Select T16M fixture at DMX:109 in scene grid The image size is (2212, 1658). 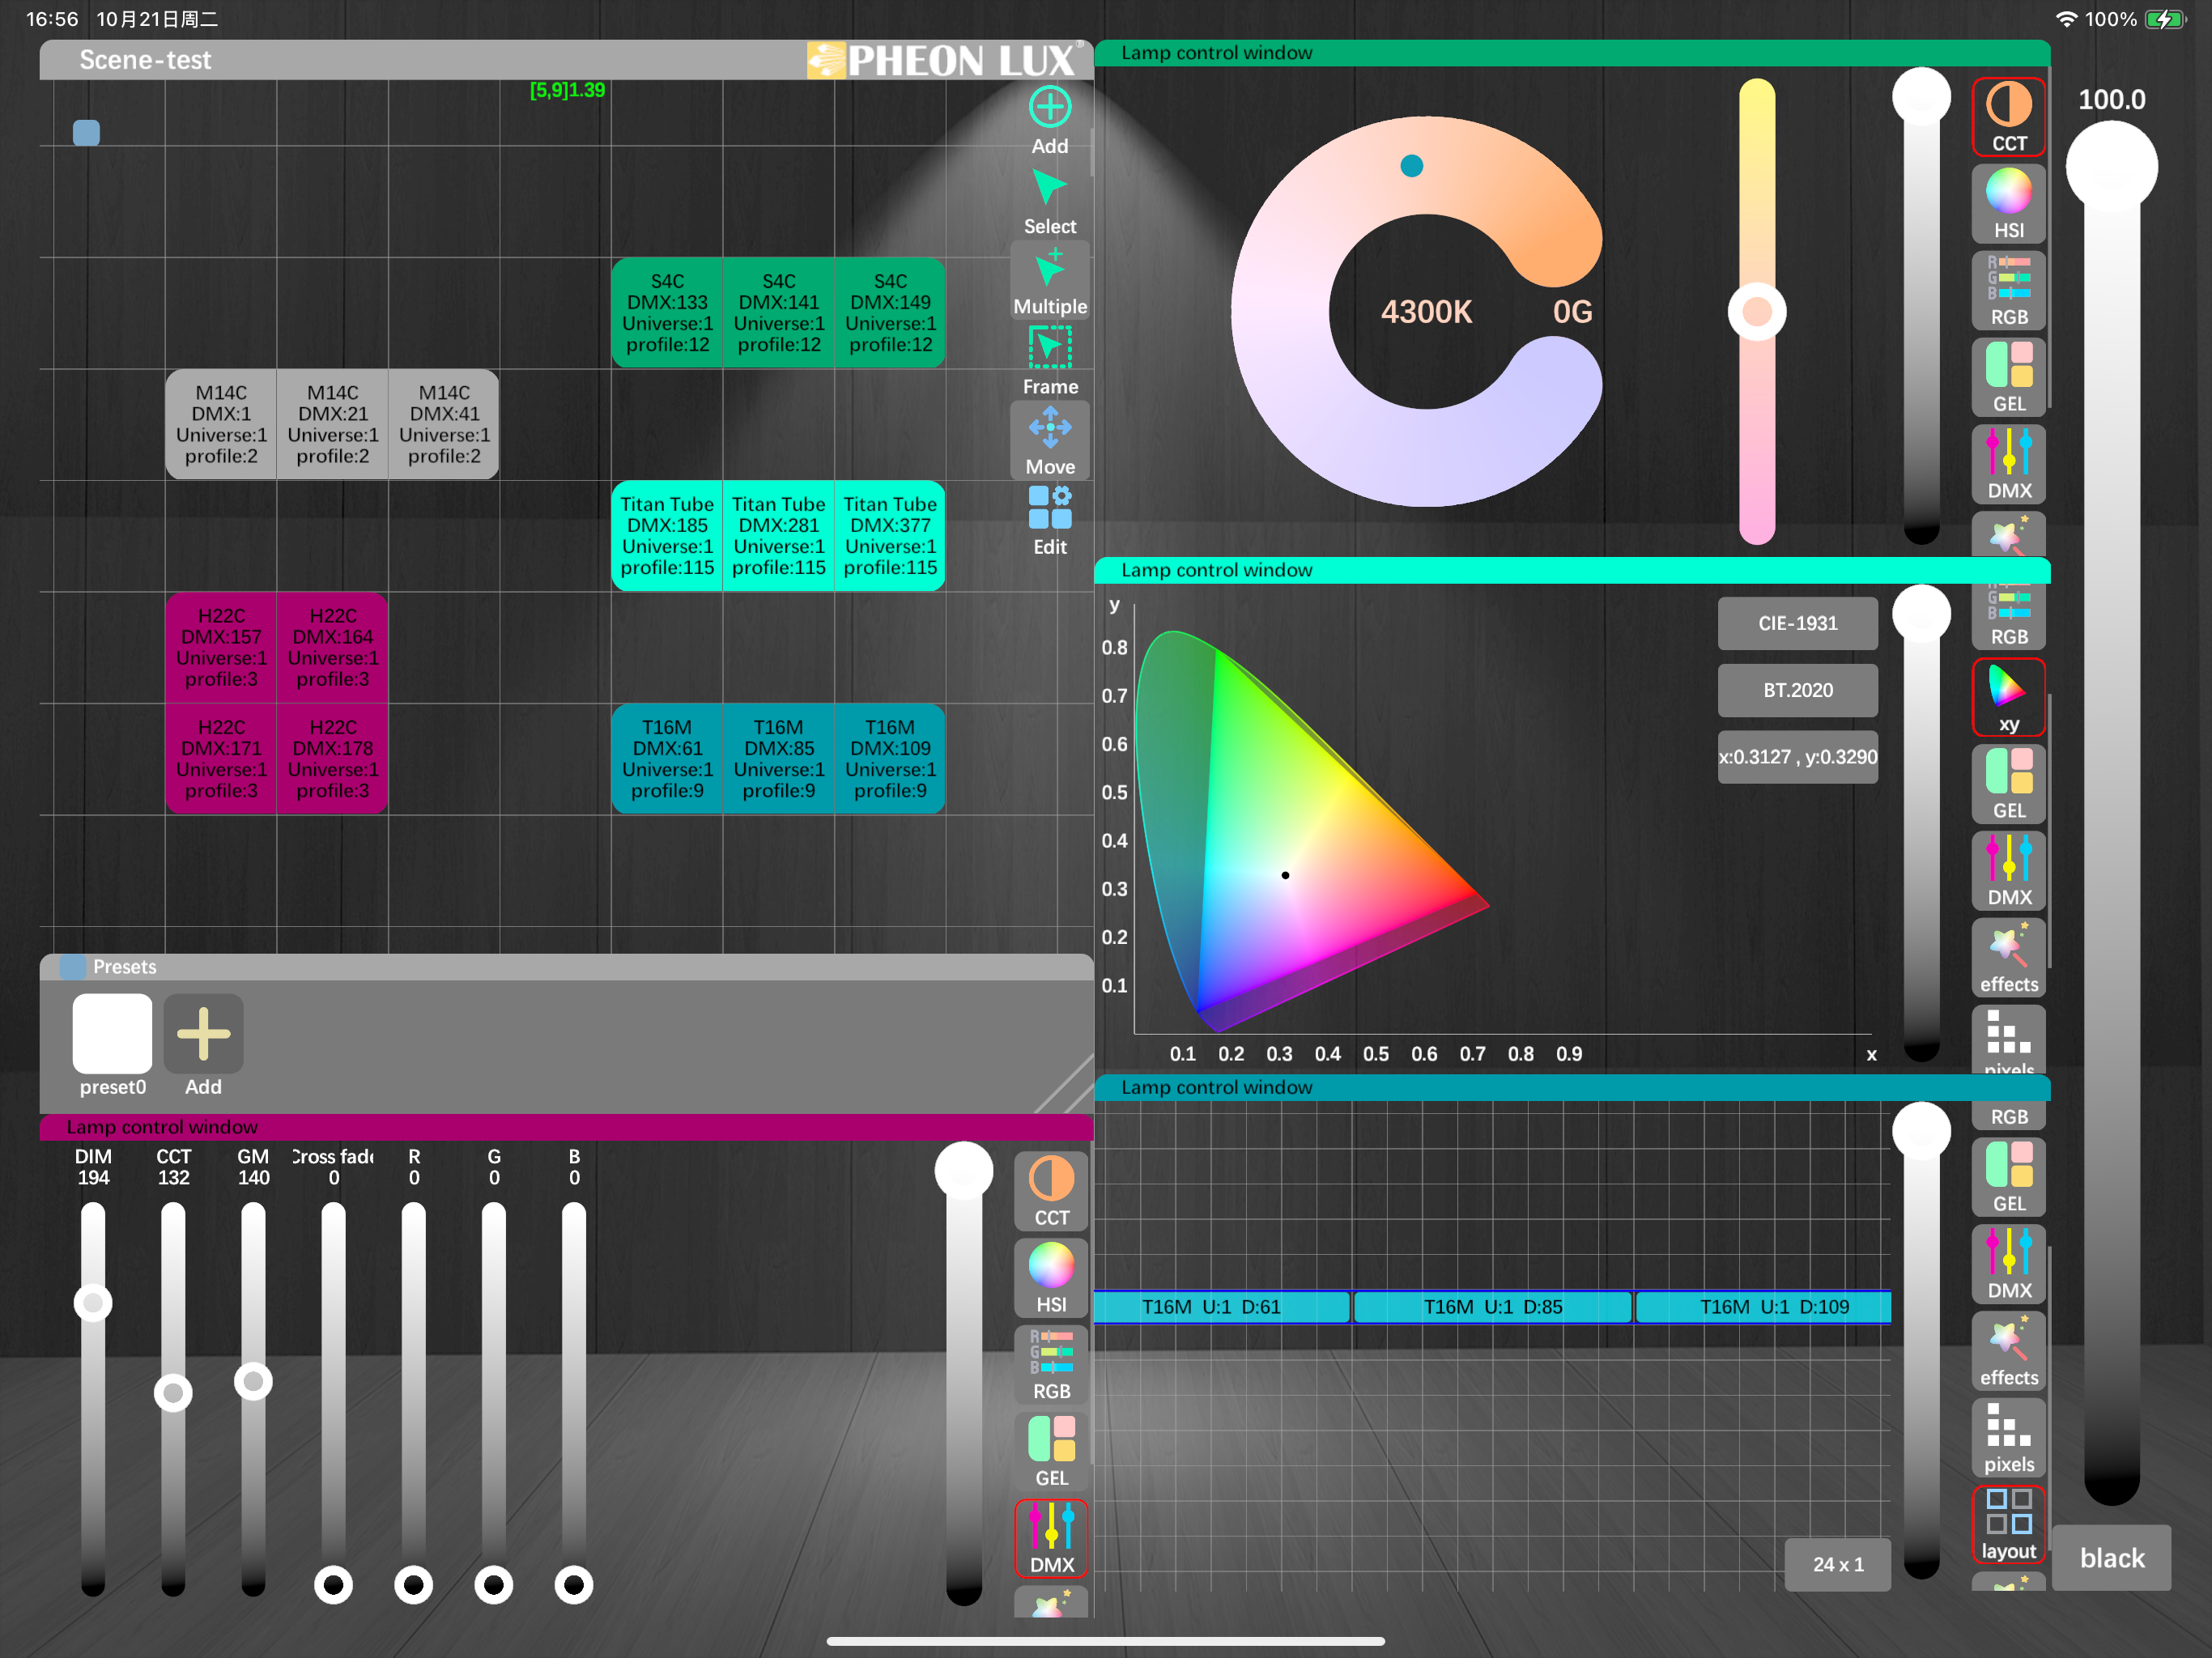click(890, 759)
